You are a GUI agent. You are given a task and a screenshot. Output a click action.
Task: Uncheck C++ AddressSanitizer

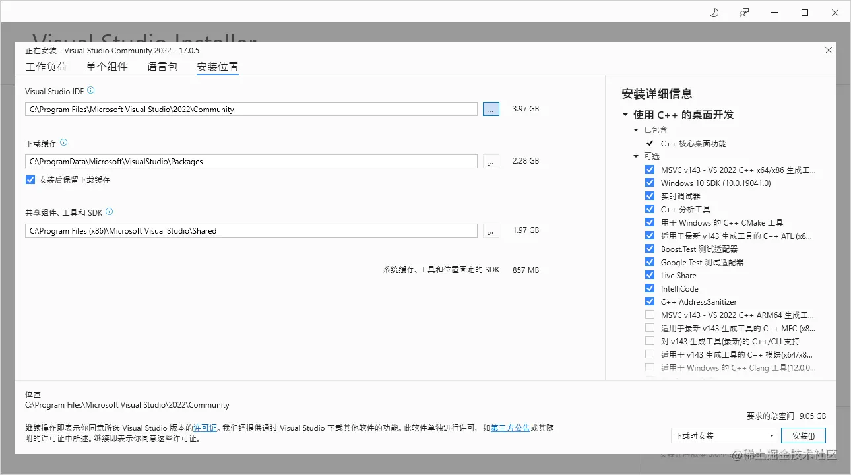pyautogui.click(x=650, y=301)
